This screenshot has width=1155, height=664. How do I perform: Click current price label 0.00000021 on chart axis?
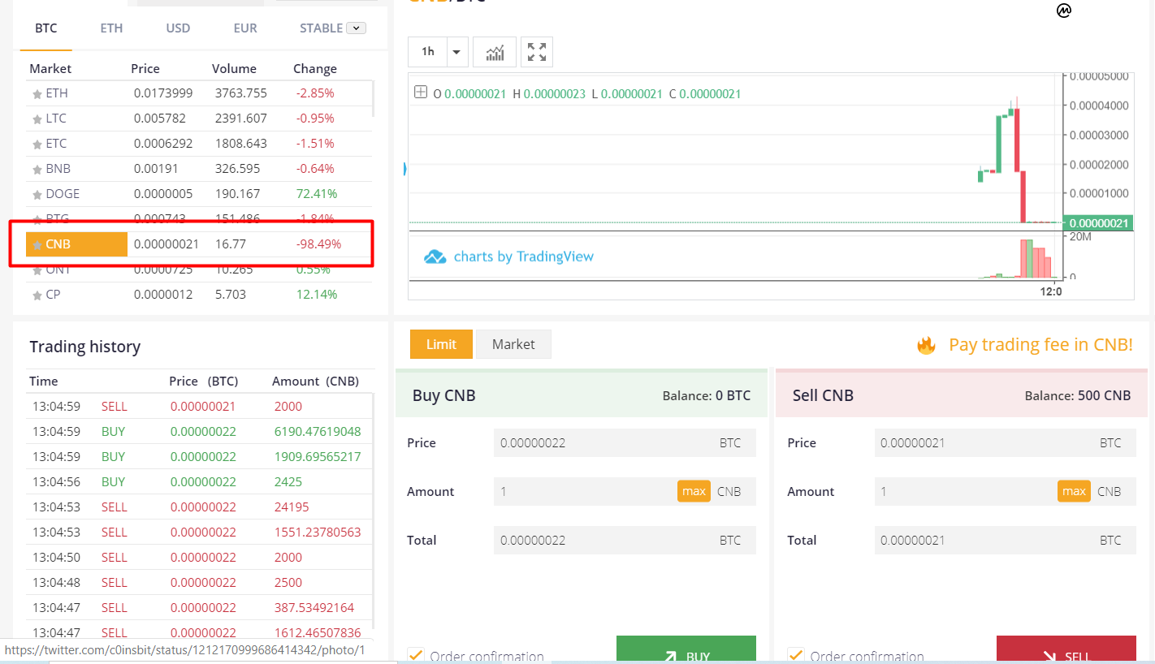[x=1097, y=223]
